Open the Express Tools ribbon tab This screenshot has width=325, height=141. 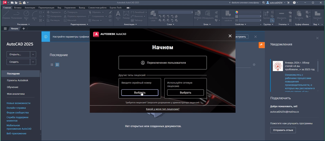[x=116, y=8]
